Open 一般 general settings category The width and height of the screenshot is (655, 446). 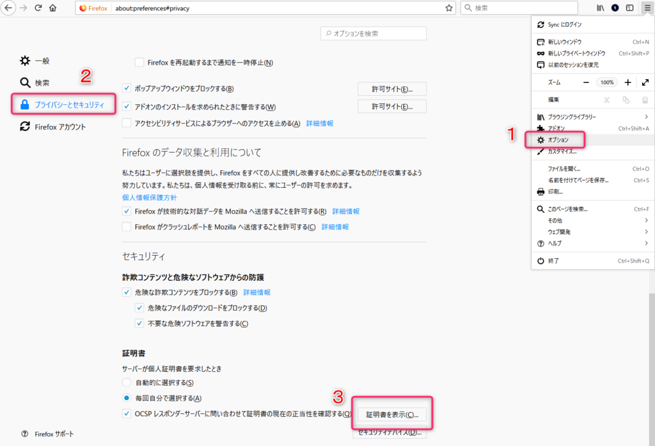point(35,61)
